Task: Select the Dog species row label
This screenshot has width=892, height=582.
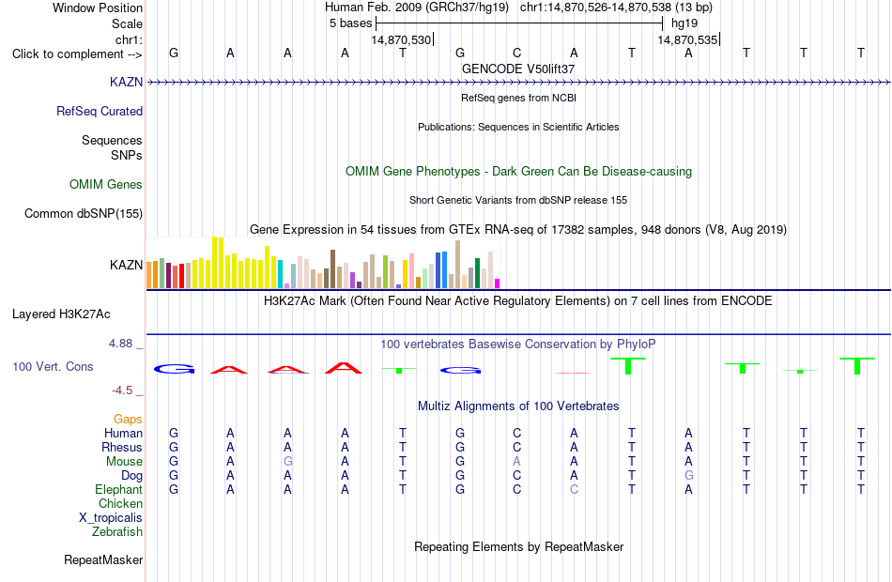Action: 132,475
